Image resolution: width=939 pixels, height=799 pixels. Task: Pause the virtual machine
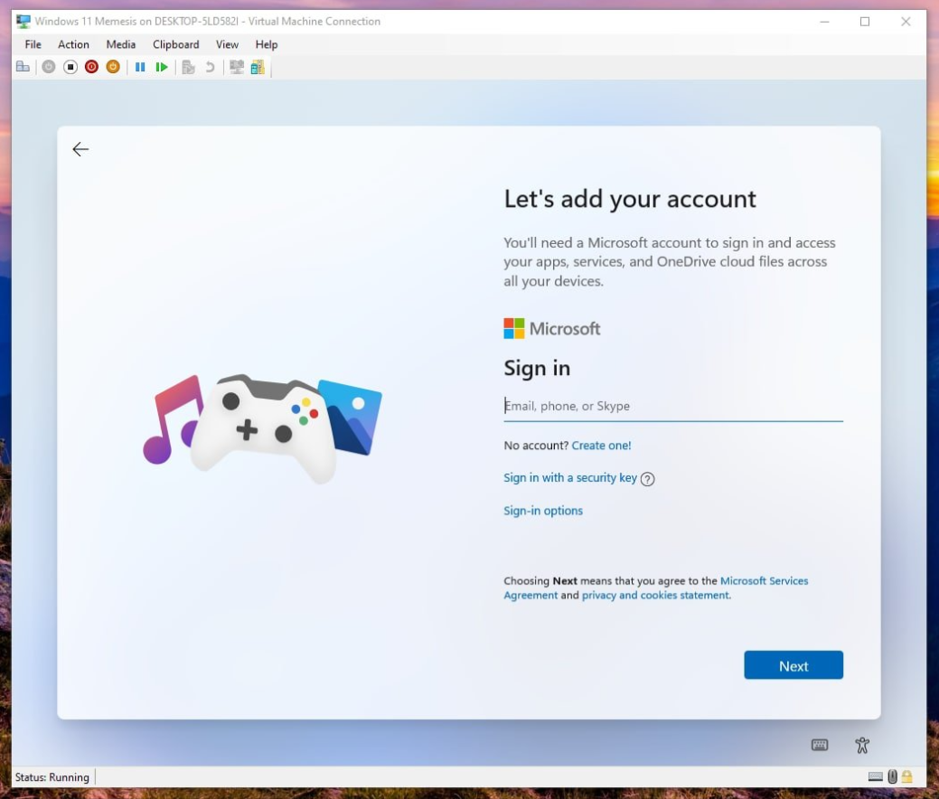click(140, 67)
